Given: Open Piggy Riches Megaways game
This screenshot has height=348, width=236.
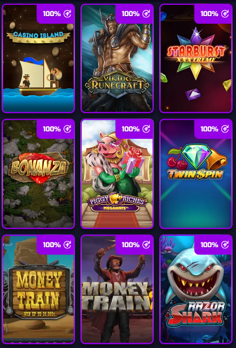Looking at the screenshot, I should pos(117,174).
